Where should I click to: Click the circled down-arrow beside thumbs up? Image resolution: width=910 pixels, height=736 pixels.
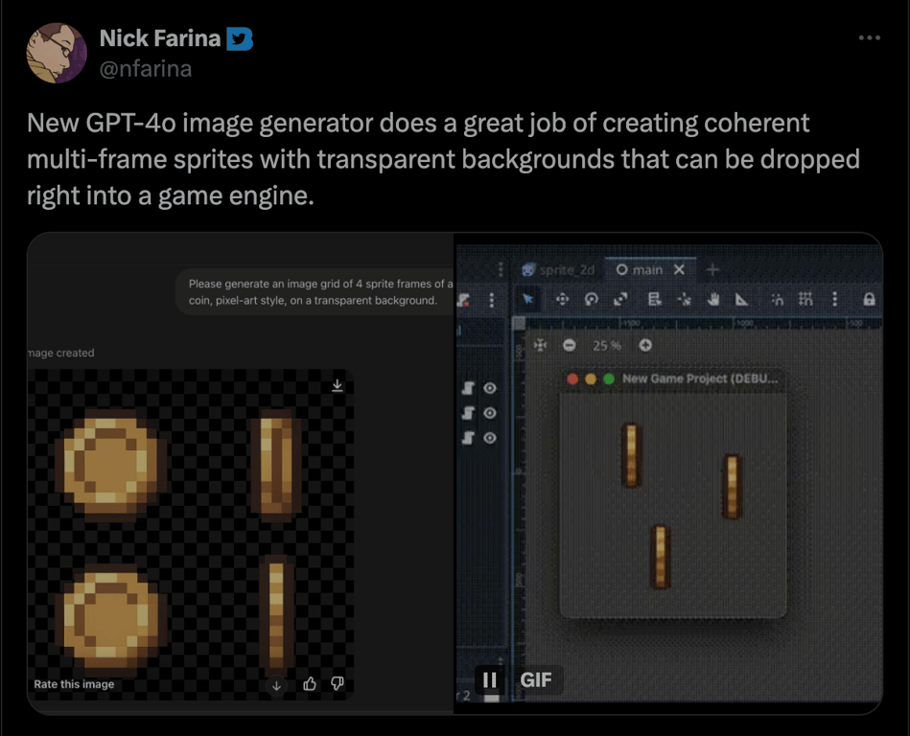277,685
